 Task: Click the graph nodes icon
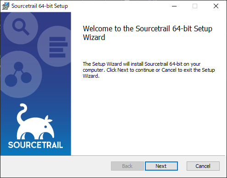[x=18, y=74]
